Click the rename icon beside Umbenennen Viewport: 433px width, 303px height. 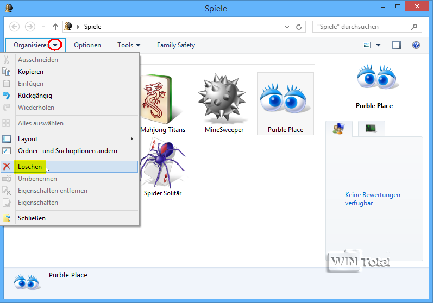[x=7, y=179]
